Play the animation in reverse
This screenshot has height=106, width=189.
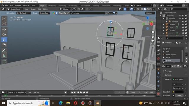[78, 92]
